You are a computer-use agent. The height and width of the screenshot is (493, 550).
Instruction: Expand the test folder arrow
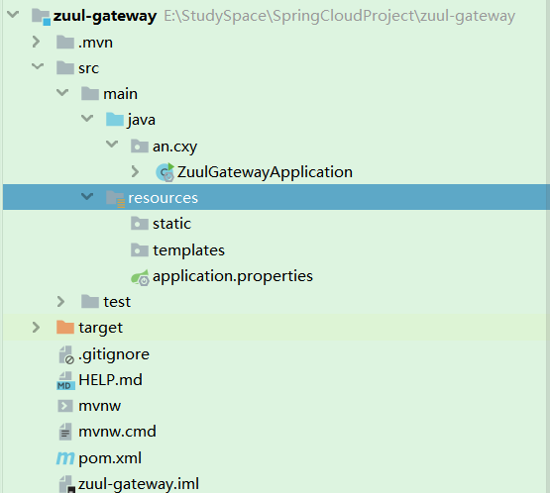coord(60,301)
